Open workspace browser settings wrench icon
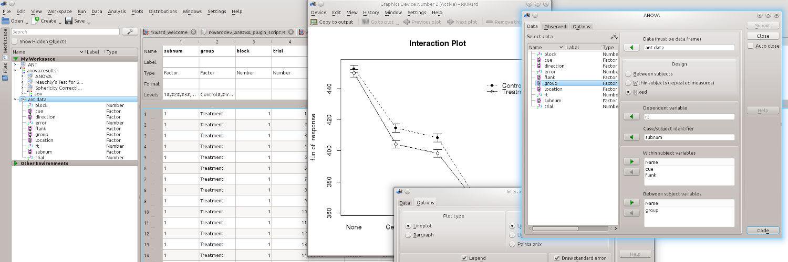Screen dimensions: 788x262 pyautogui.click(x=130, y=31)
